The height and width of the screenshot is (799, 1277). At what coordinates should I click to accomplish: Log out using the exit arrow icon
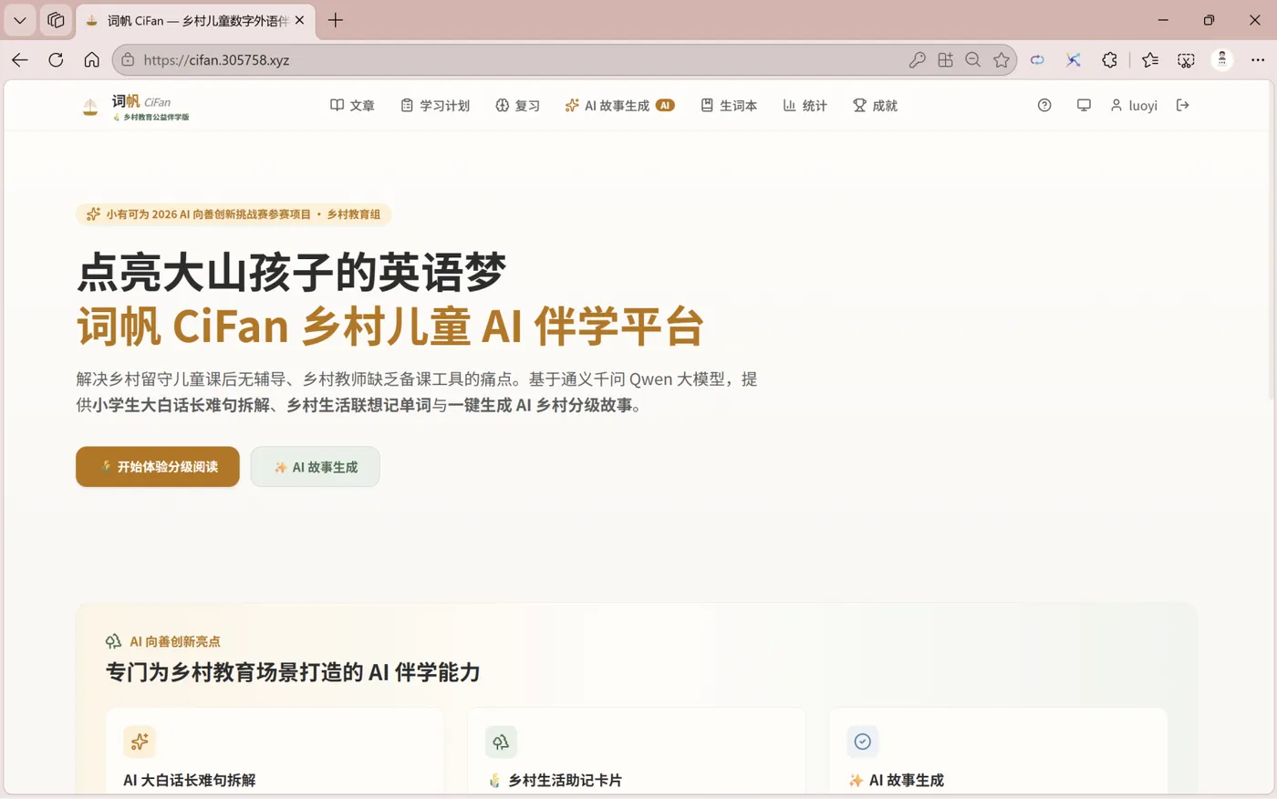tap(1183, 106)
